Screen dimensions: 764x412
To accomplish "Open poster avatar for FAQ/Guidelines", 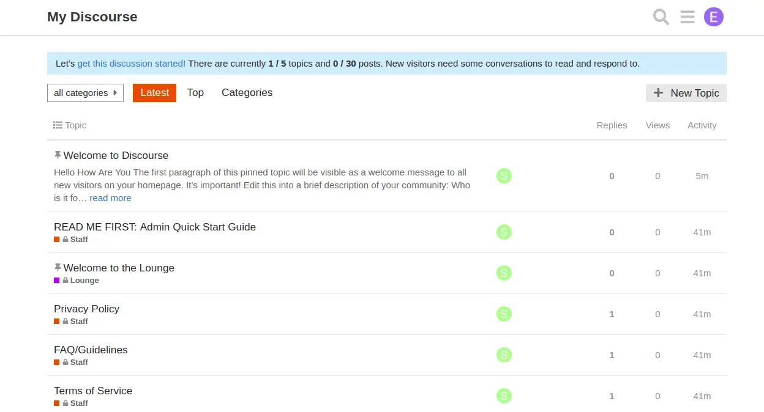I will coord(504,355).
